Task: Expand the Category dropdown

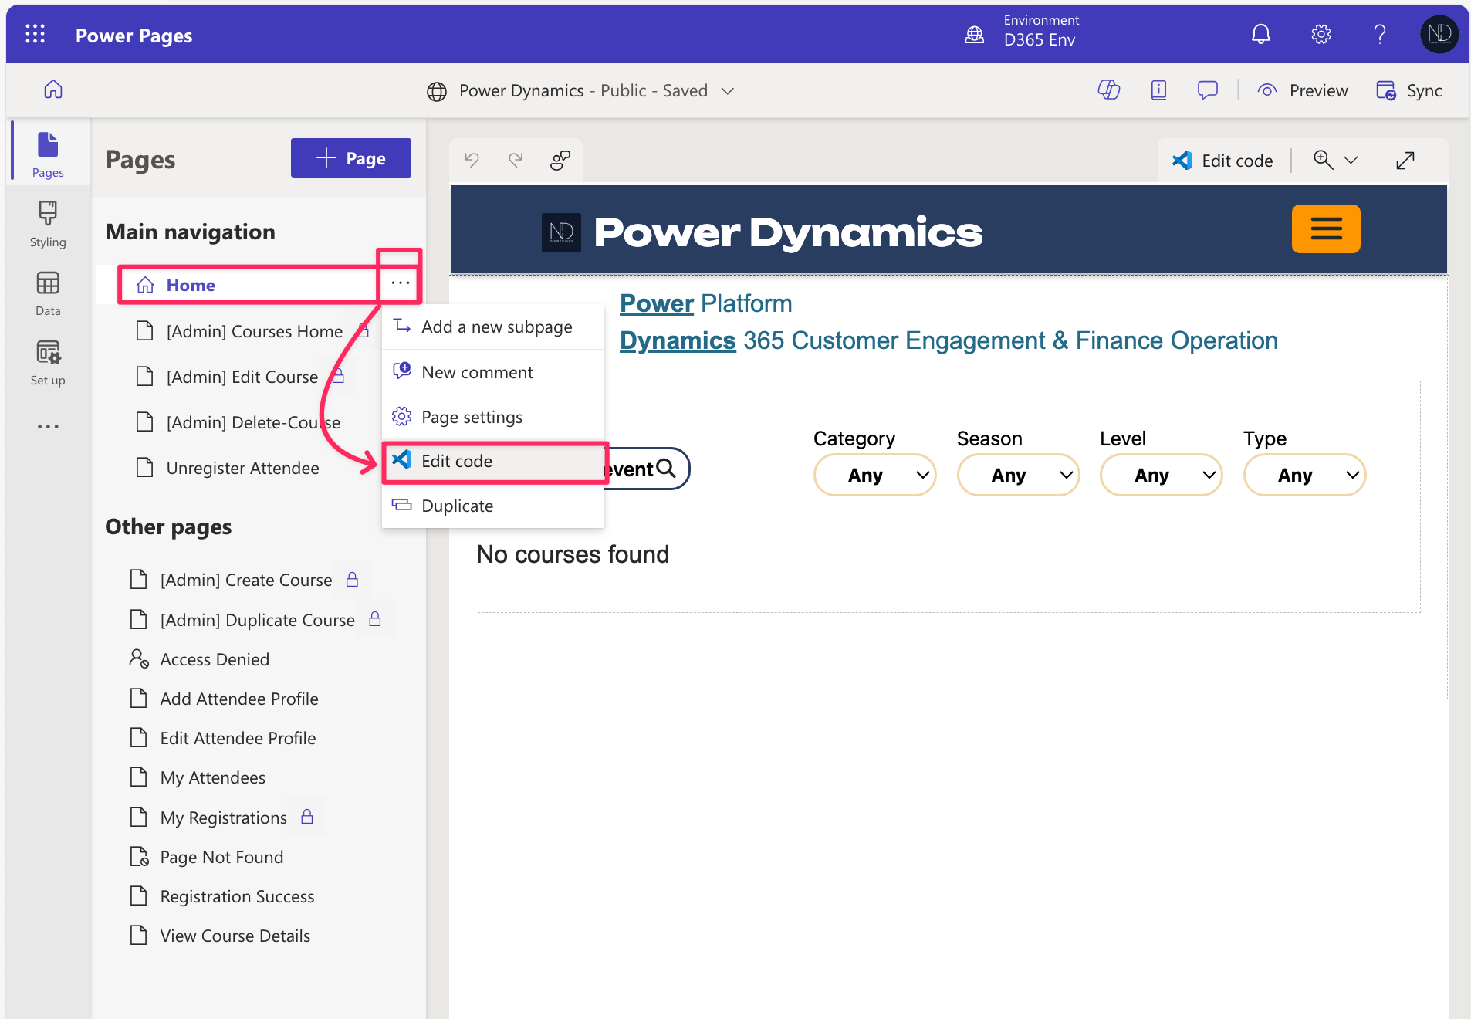Action: click(874, 475)
